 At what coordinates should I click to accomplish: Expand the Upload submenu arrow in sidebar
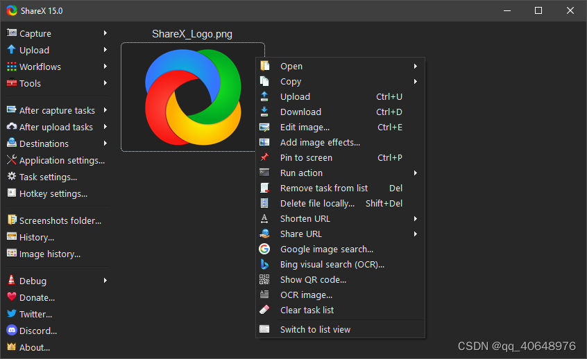105,50
